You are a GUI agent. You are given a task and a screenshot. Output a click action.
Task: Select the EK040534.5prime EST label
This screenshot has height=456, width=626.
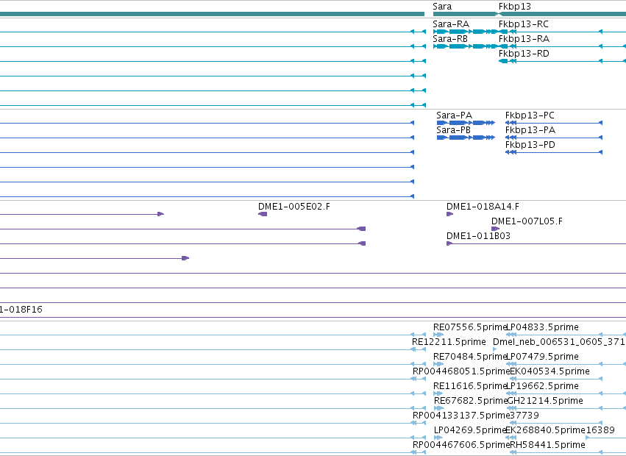[550, 371]
